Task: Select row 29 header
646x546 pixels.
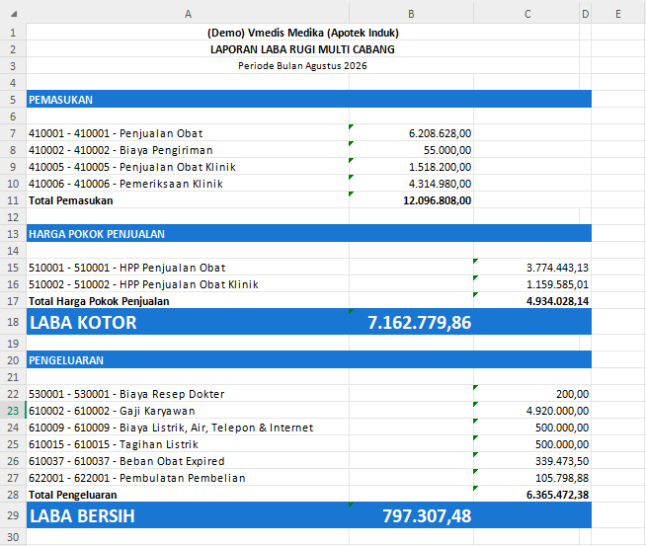Action: [13, 515]
